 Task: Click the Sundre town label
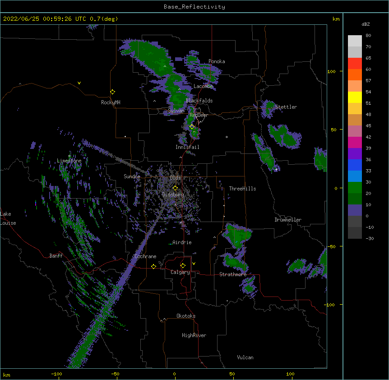pos(132,176)
